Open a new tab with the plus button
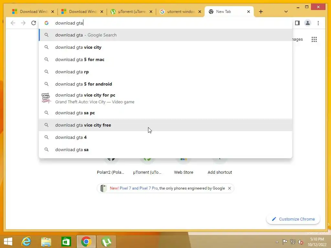 261,12
